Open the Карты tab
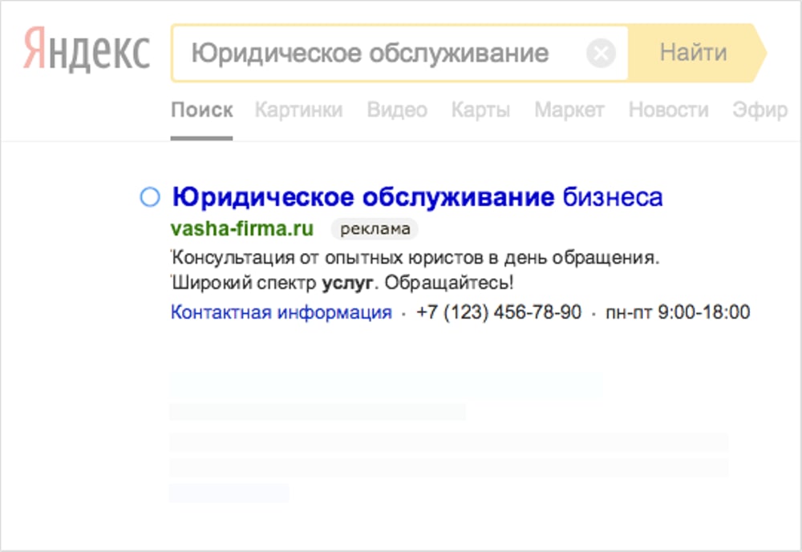Image resolution: width=802 pixels, height=552 pixels. tap(480, 110)
